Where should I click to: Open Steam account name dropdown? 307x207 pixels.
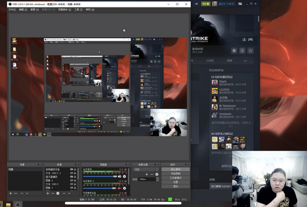pyautogui.click(x=226, y=4)
